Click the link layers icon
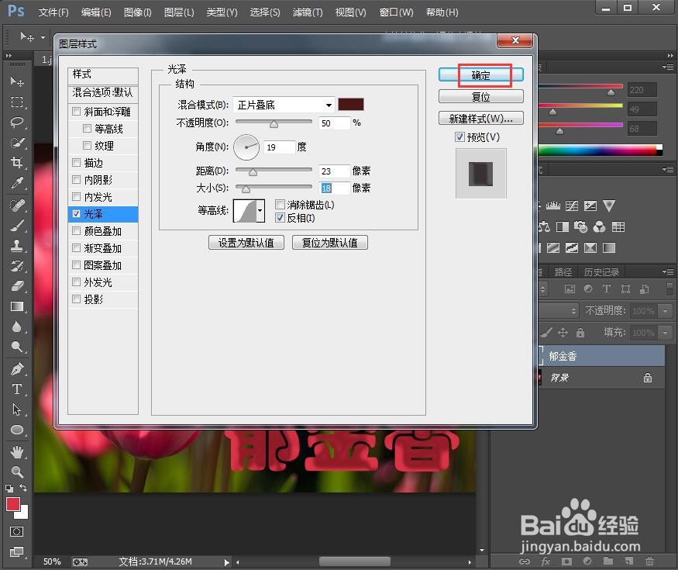Screen dimensions: 678x570 525,561
